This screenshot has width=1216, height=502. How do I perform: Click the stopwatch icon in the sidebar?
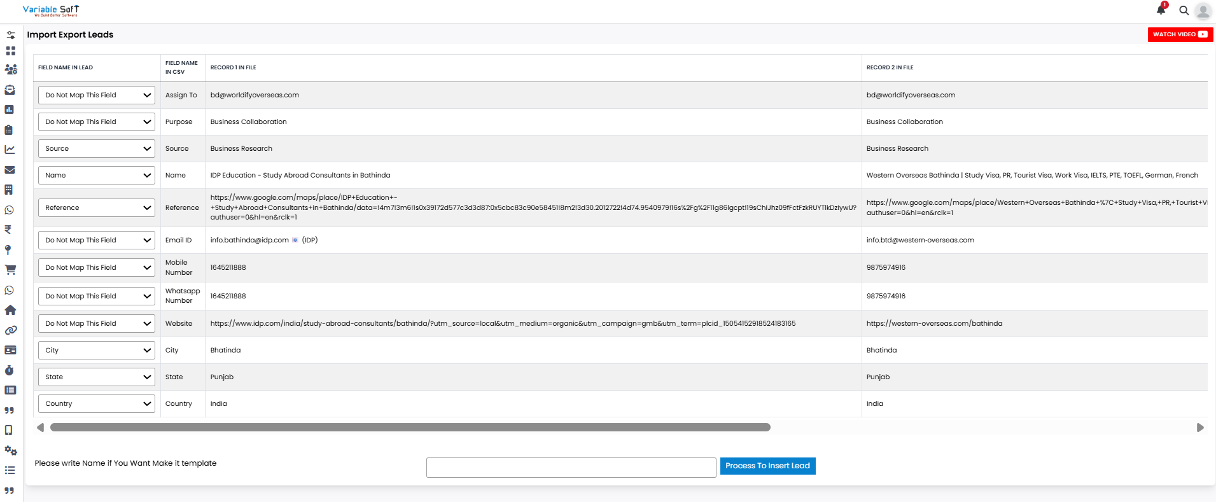click(x=10, y=370)
